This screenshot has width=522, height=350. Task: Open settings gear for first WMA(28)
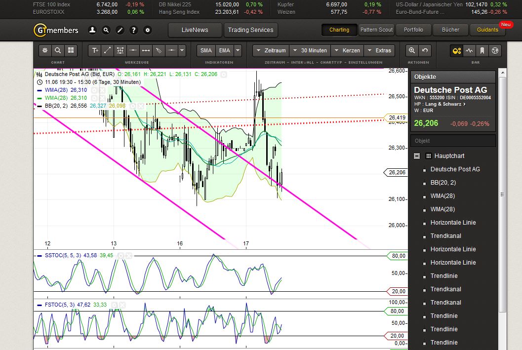pyautogui.click(x=94, y=90)
